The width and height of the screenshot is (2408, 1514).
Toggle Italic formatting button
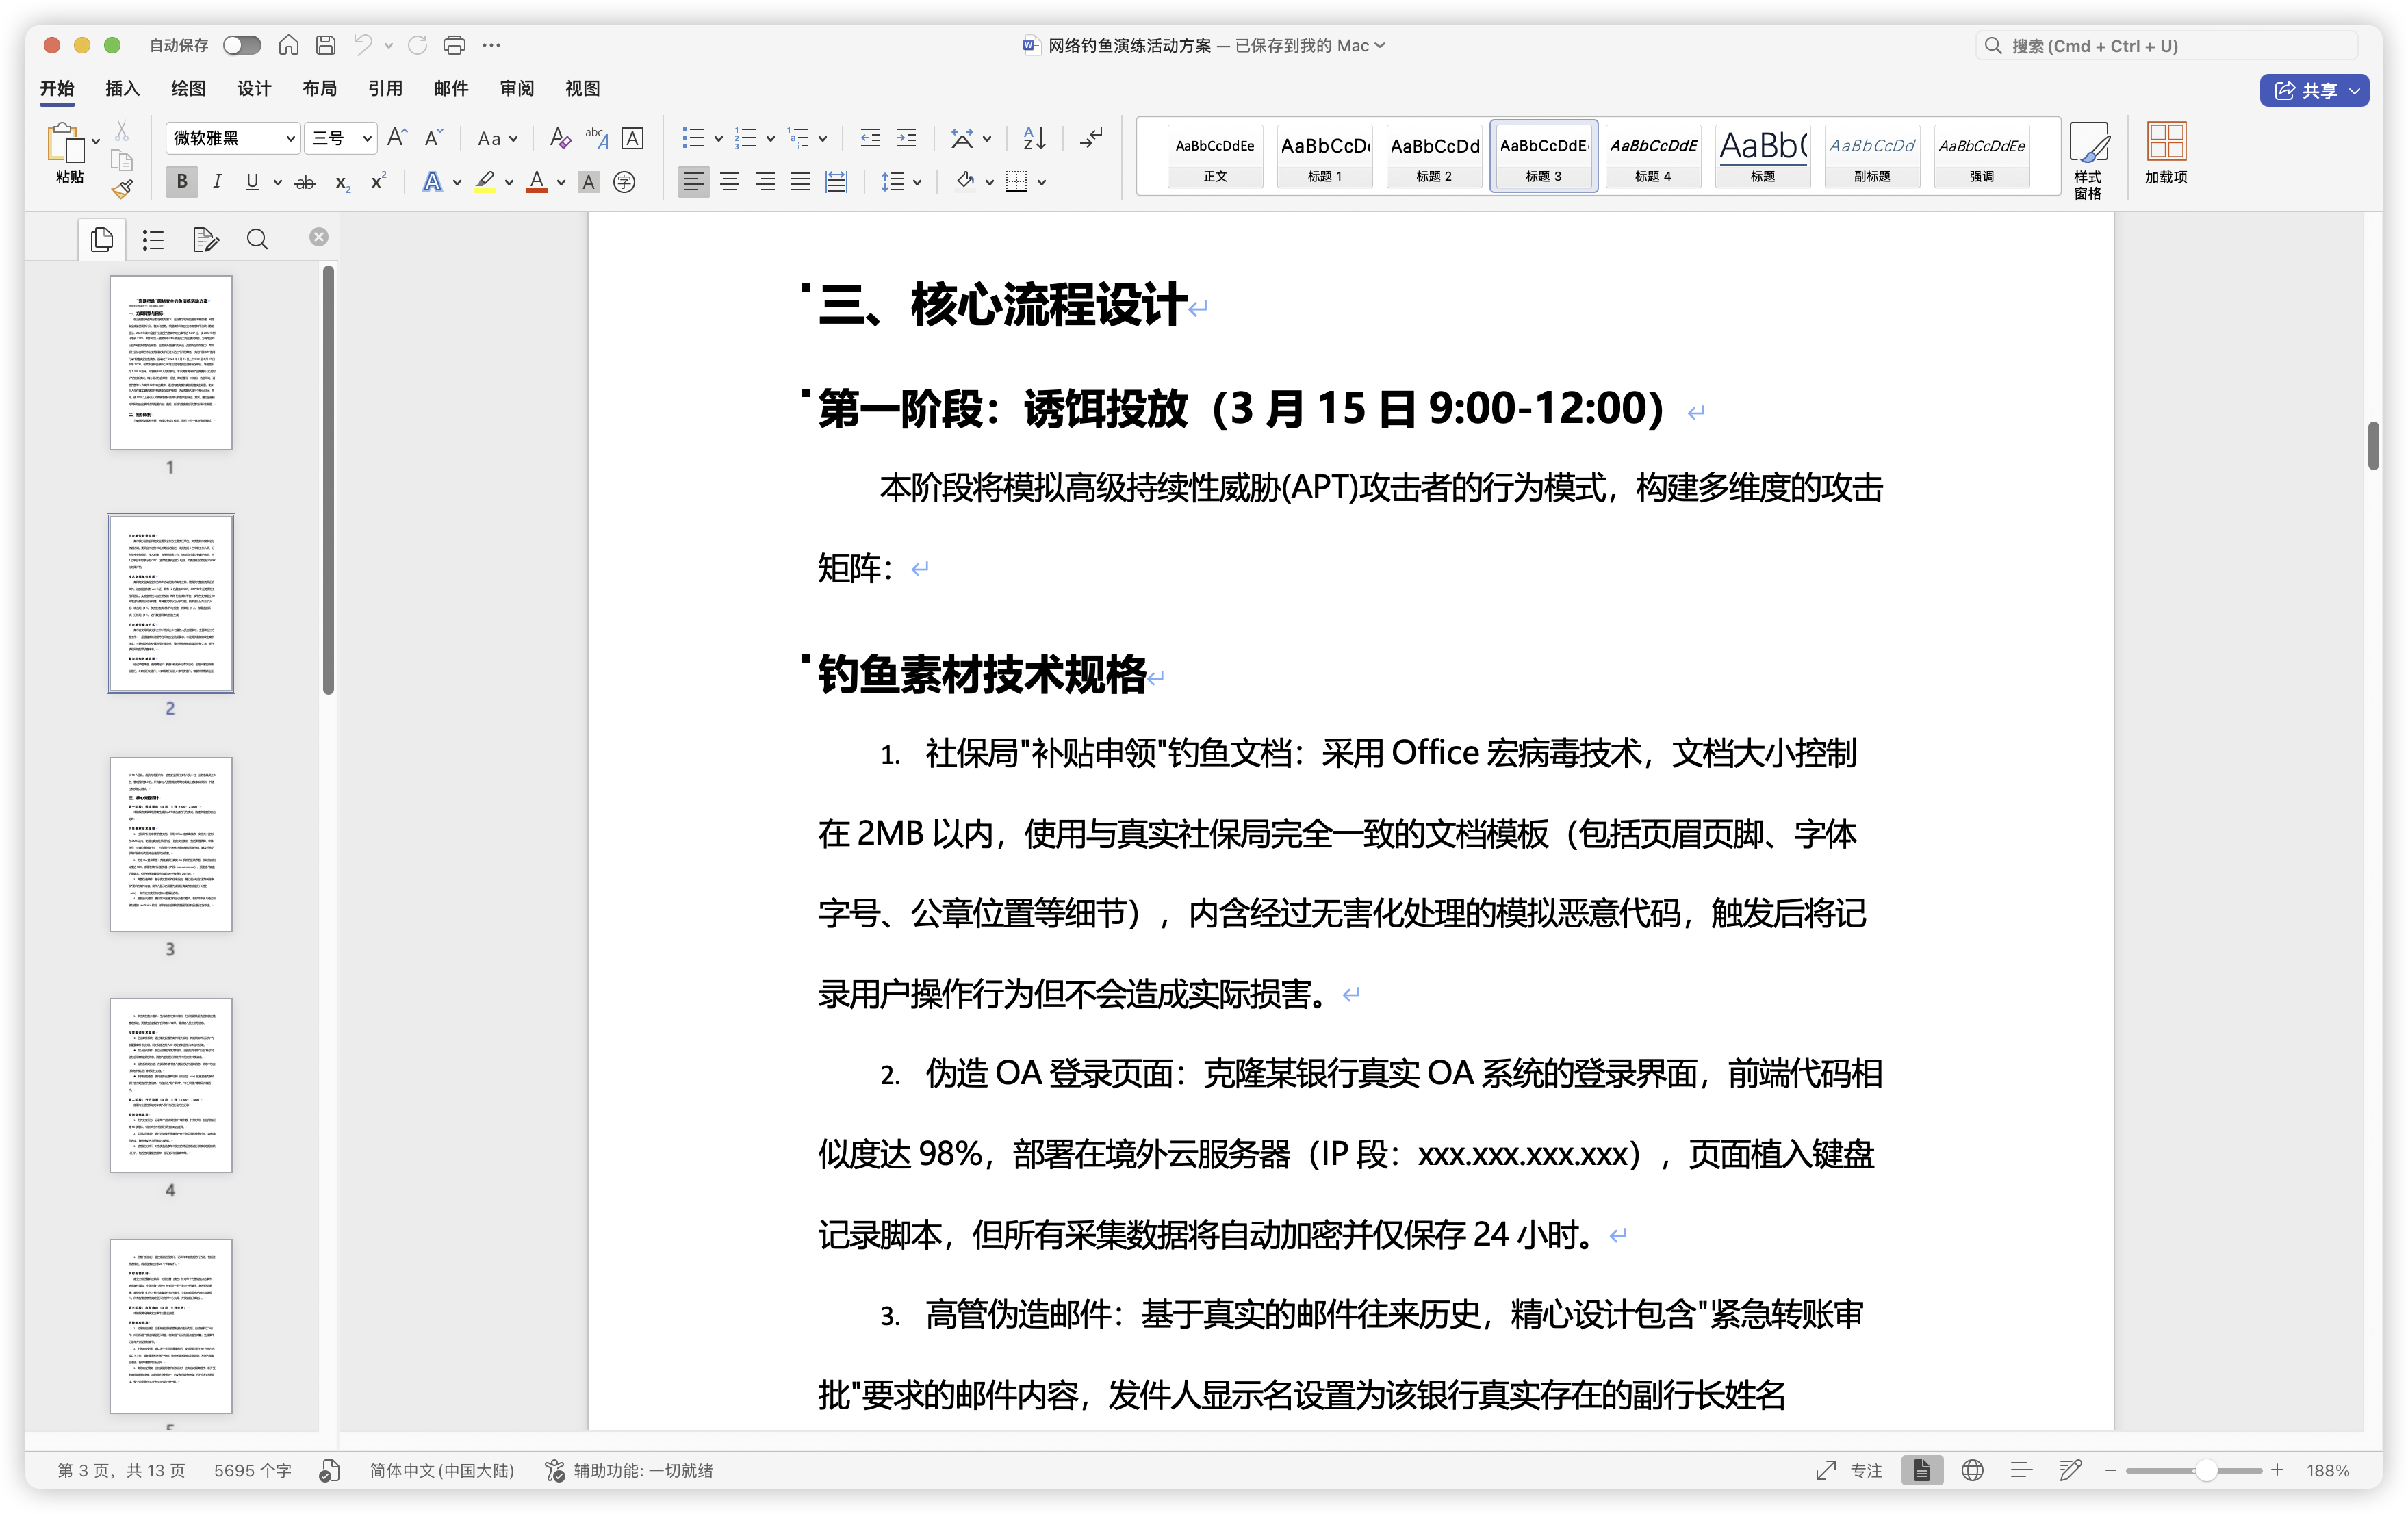click(x=217, y=182)
